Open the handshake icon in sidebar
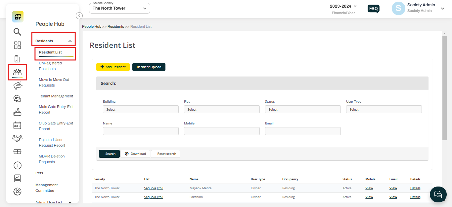Image resolution: width=452 pixels, height=207 pixels. [x=17, y=138]
